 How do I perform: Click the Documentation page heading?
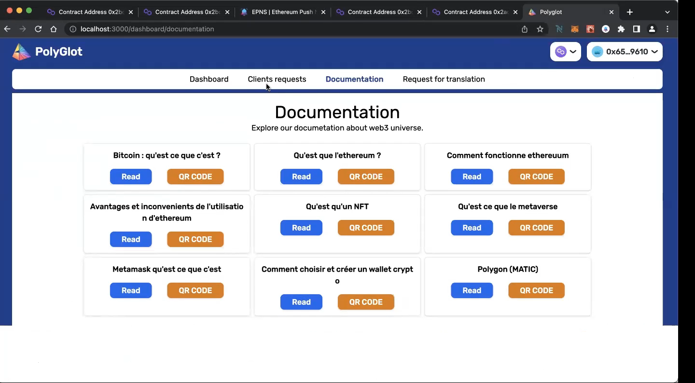[337, 112]
